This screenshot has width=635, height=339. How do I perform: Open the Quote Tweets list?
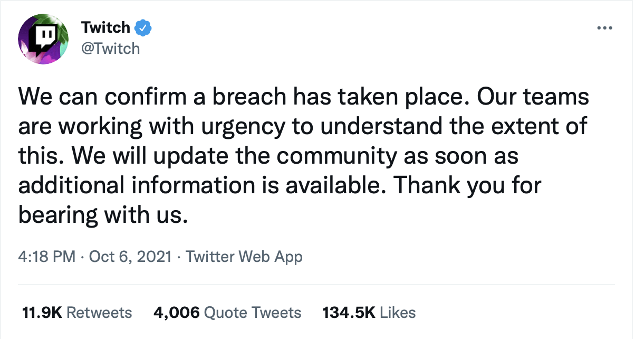coord(252,313)
